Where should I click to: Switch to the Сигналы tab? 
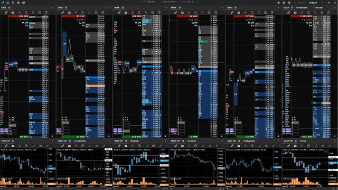click(x=191, y=141)
